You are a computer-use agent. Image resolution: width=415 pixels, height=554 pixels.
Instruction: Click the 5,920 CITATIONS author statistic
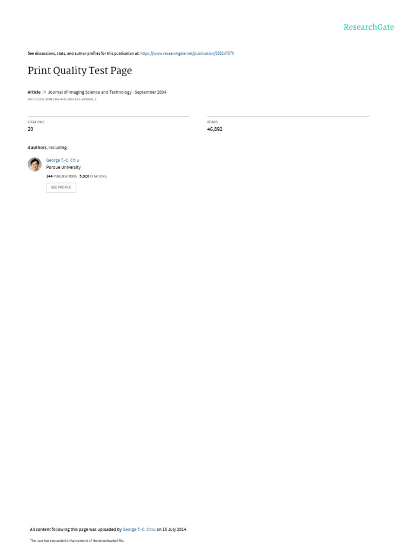click(x=93, y=176)
